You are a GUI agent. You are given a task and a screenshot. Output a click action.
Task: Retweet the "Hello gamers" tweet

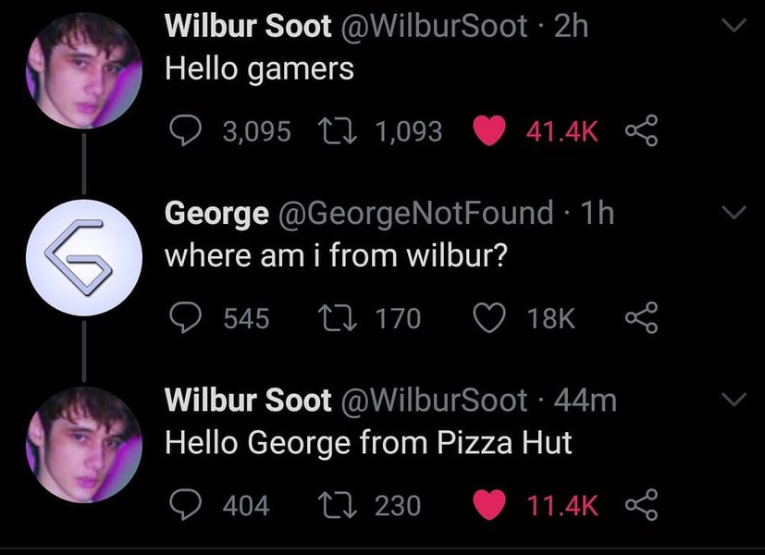(x=347, y=131)
